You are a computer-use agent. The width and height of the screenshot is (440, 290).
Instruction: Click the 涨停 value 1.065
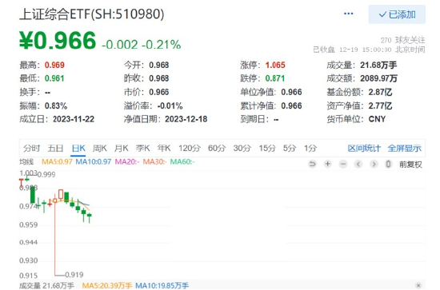275,65
